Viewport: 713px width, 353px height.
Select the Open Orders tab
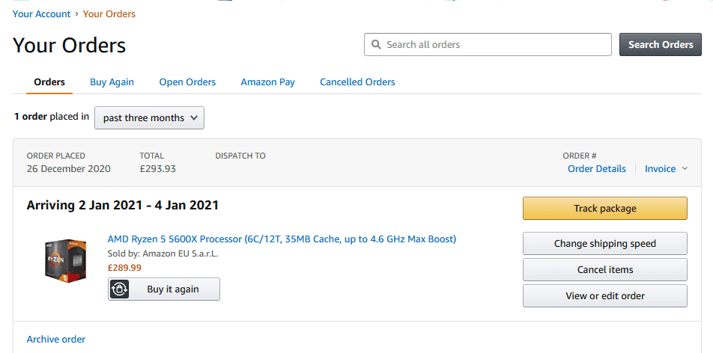click(x=187, y=82)
